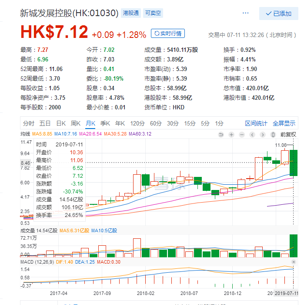Click the MA20:6.54 moving average label
The width and height of the screenshot is (304, 305).
point(90,134)
